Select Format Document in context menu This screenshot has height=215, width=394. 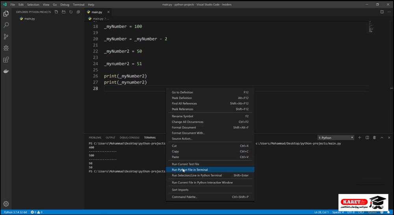pyautogui.click(x=210, y=128)
